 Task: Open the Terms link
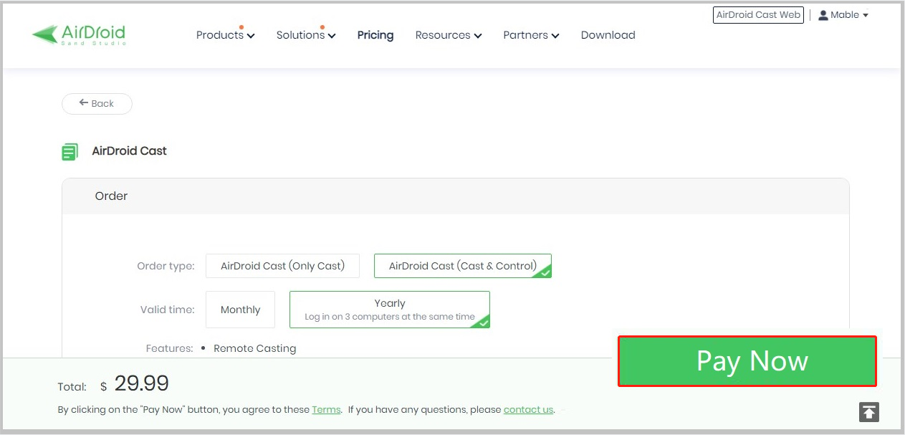coord(326,410)
